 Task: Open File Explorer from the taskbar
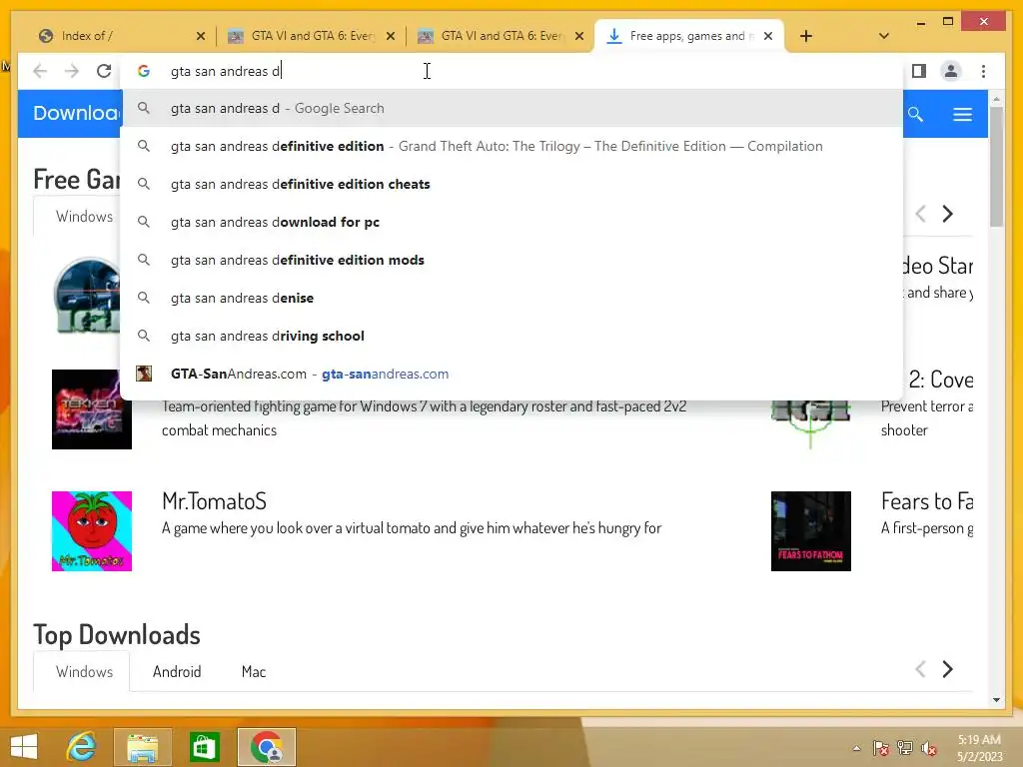pos(142,747)
